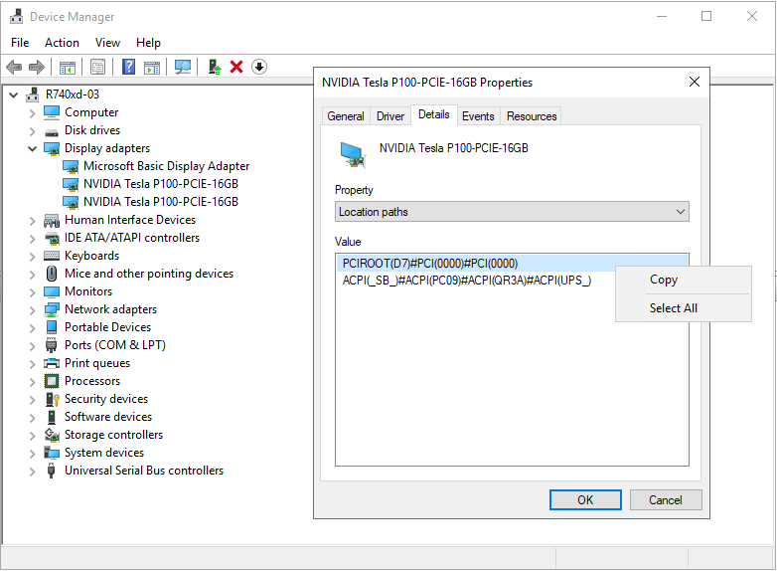
Task: Select Microsoft Basic Display Adapter device
Action: (166, 166)
